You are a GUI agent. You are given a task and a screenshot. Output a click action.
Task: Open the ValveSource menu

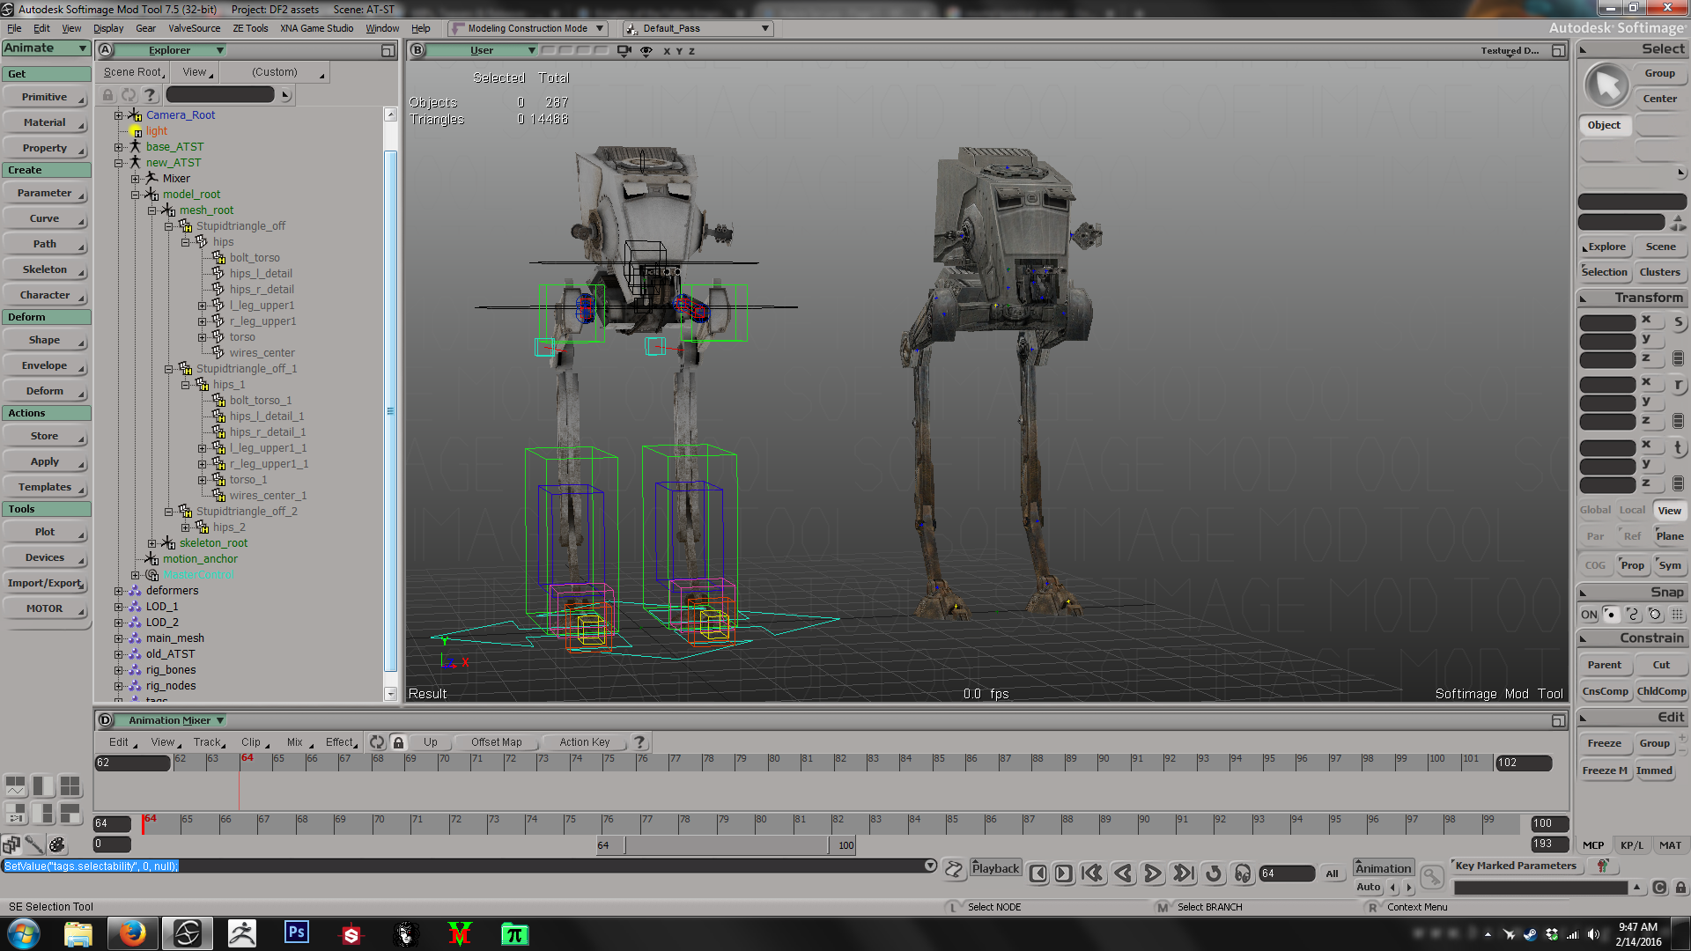[195, 28]
